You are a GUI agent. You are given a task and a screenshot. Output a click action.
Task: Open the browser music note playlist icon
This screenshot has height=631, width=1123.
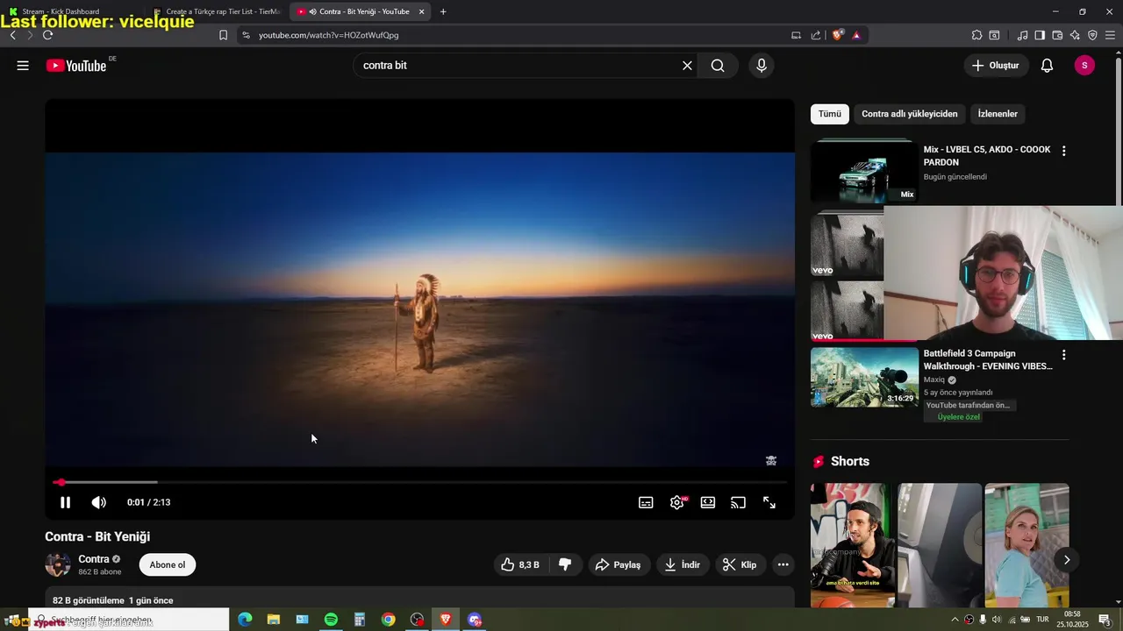click(1022, 35)
